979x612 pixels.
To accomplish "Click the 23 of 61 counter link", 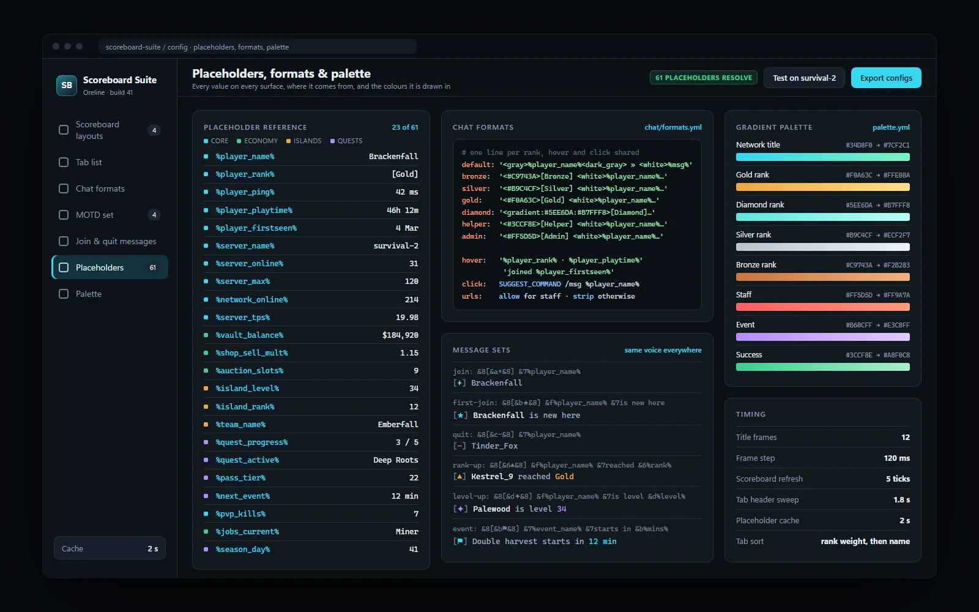I will point(405,127).
